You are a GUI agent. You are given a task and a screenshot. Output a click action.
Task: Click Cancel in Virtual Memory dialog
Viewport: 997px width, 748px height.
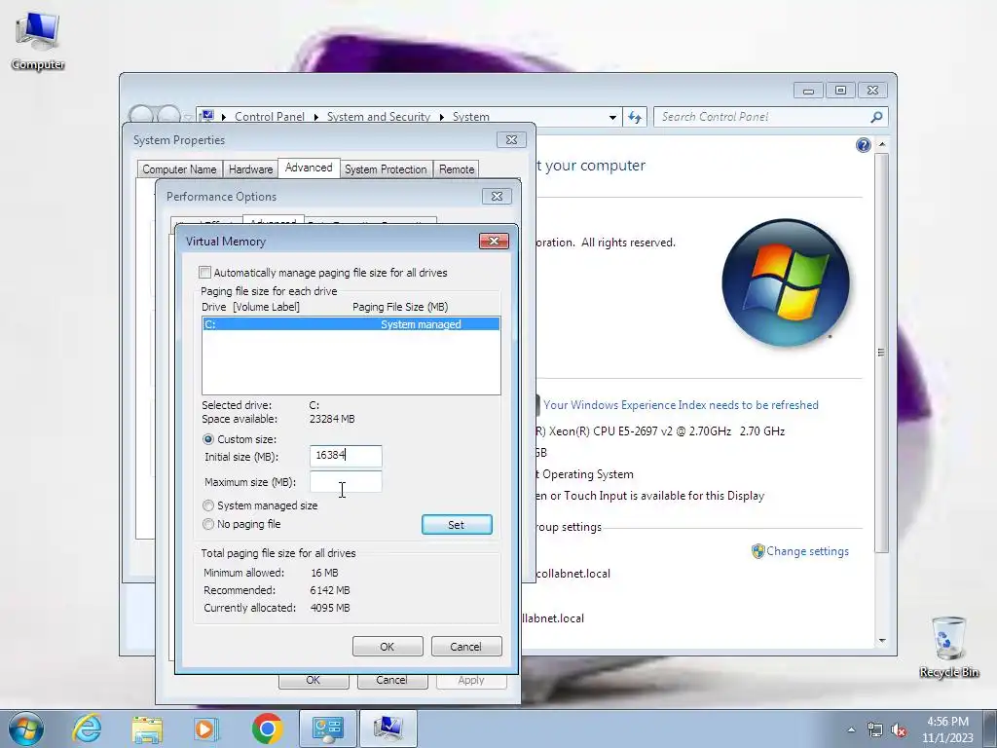466,647
